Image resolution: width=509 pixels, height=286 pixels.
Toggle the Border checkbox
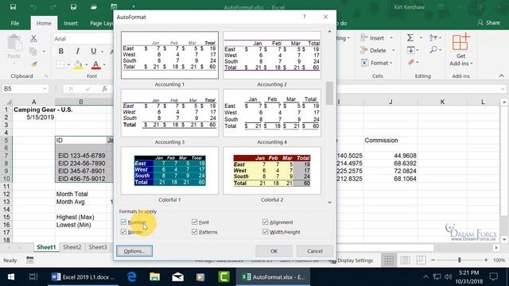pos(123,232)
